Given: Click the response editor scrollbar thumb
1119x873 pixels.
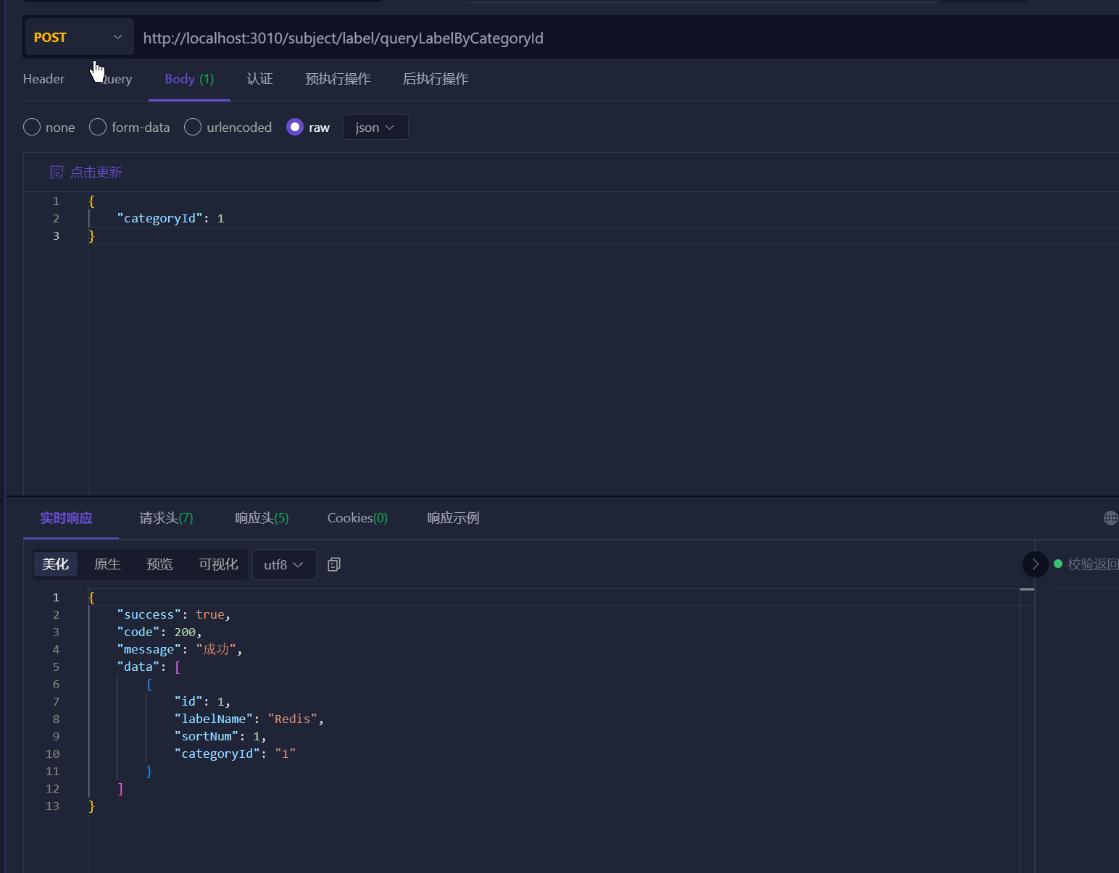Looking at the screenshot, I should [x=1027, y=589].
